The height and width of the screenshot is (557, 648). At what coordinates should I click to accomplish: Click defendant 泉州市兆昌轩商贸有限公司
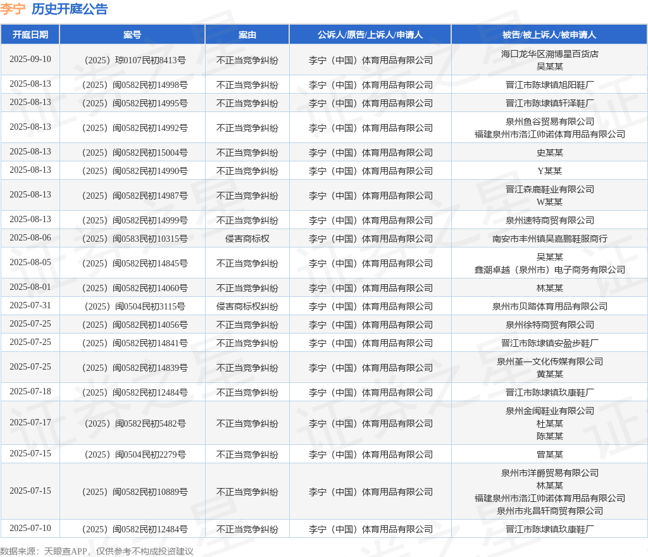click(x=550, y=511)
